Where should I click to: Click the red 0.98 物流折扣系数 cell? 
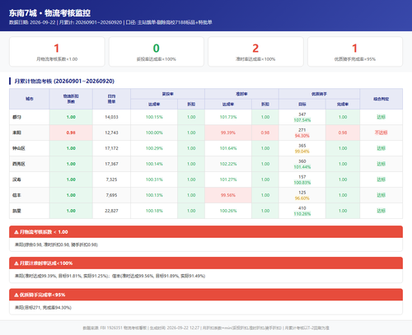(x=71, y=133)
